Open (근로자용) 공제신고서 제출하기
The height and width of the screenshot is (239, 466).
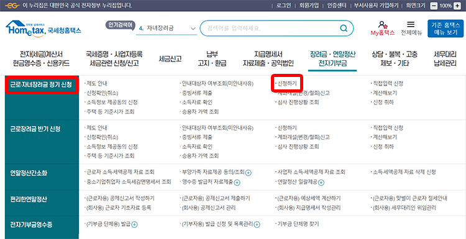[215, 198]
